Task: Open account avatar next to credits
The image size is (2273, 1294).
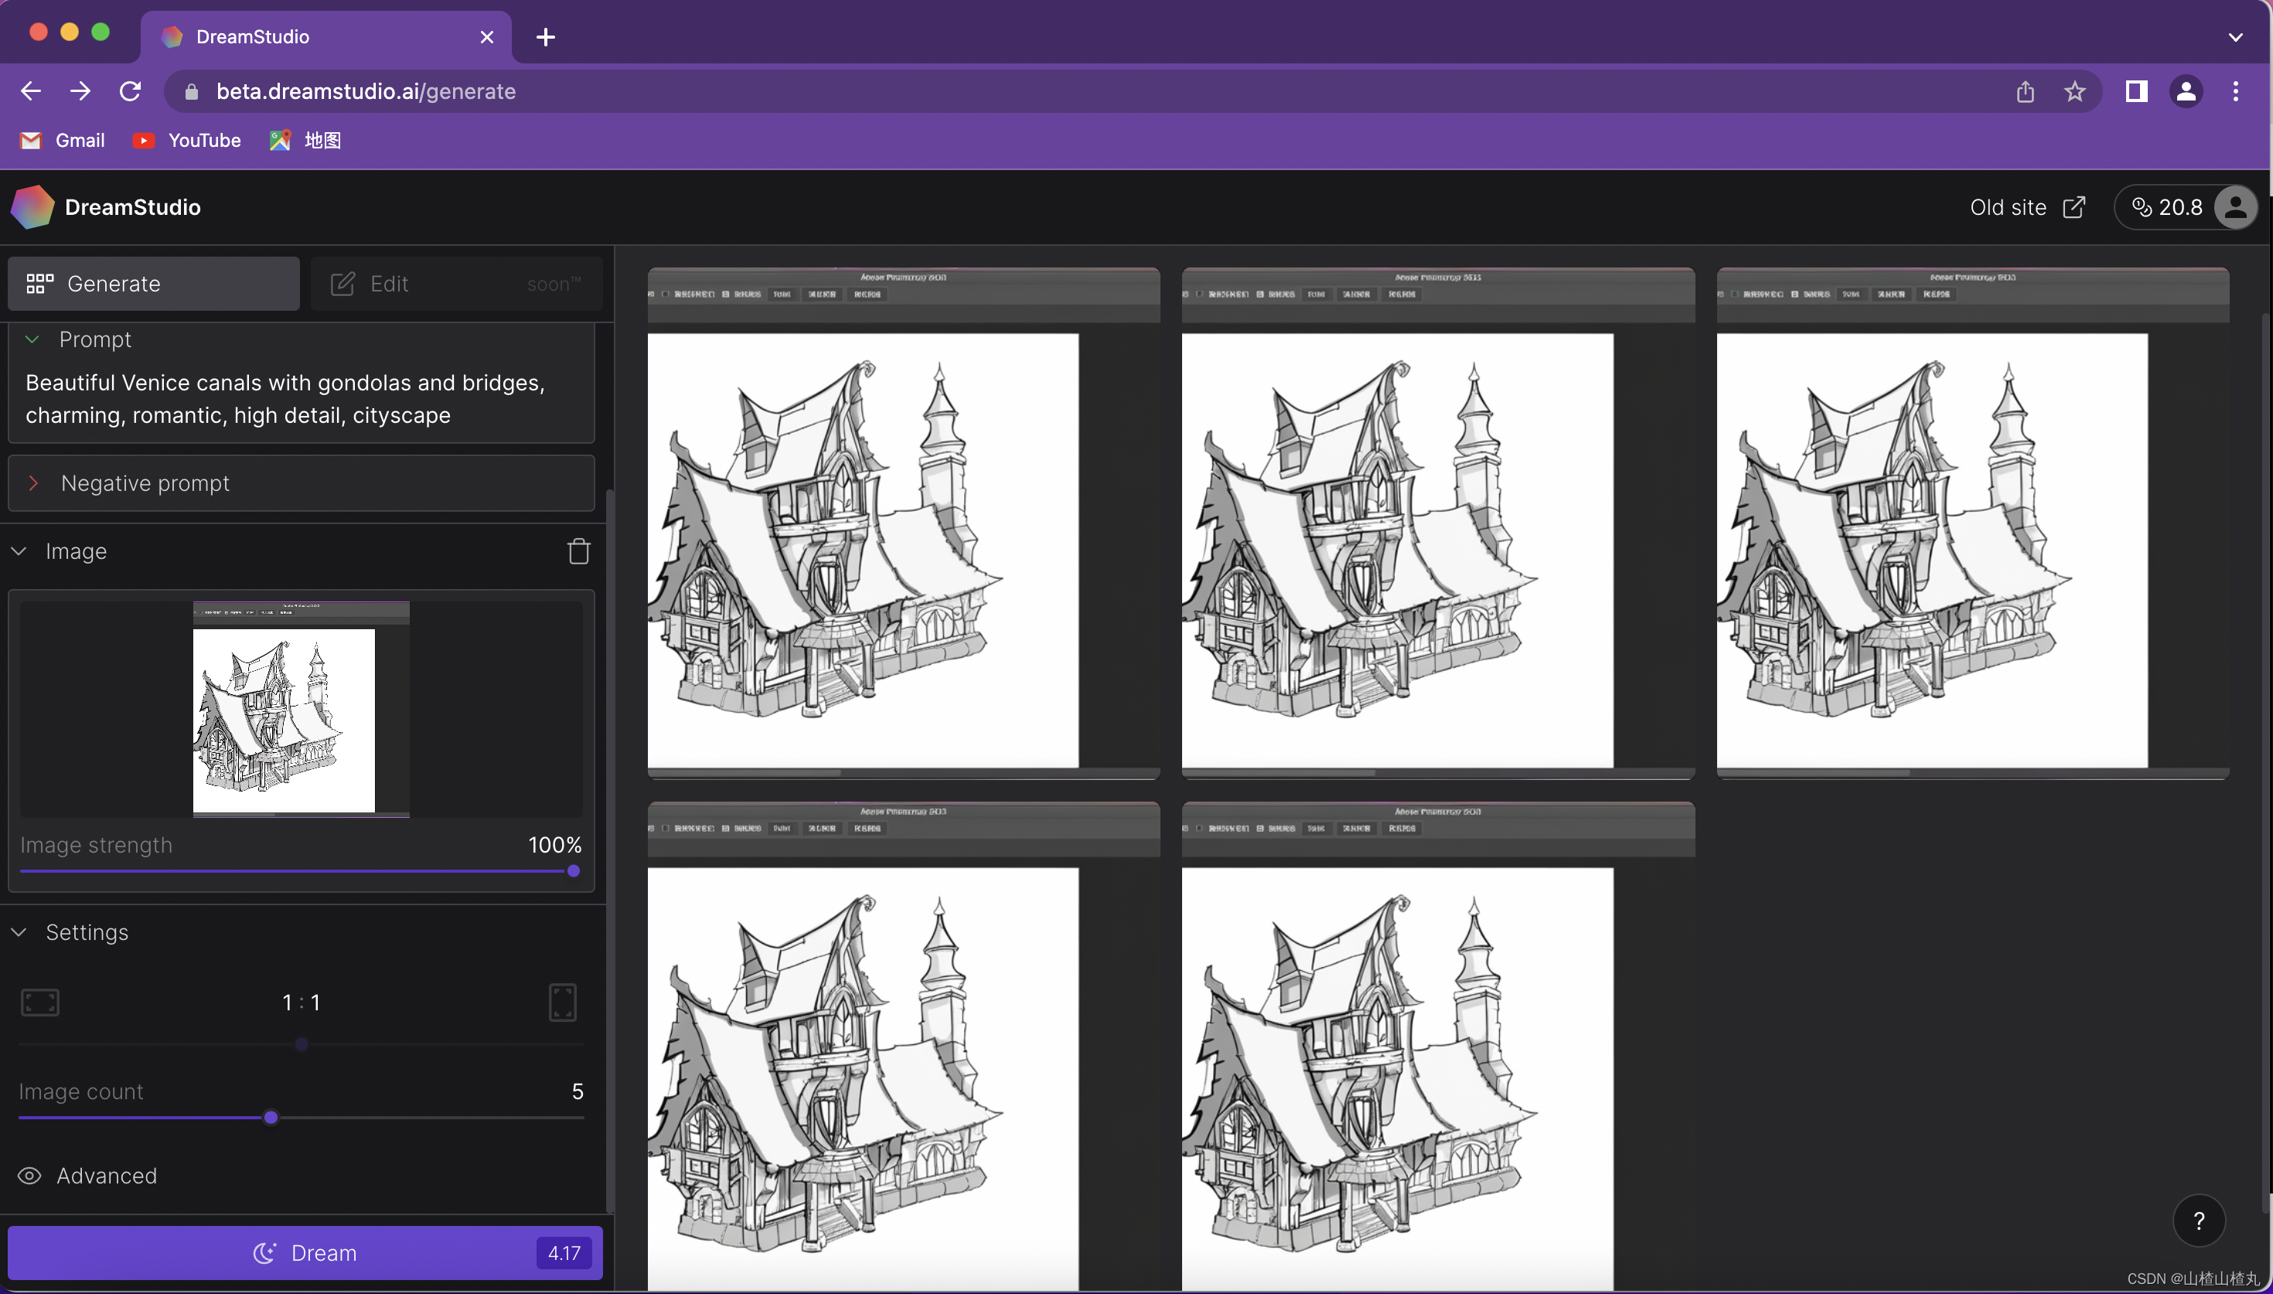Action: [2235, 207]
